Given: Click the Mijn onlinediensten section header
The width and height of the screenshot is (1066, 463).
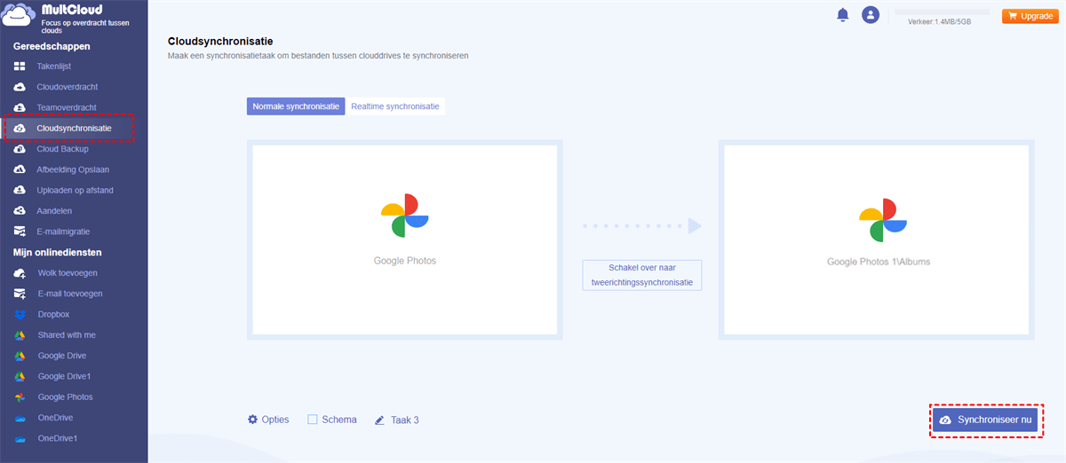Looking at the screenshot, I should coord(59,253).
